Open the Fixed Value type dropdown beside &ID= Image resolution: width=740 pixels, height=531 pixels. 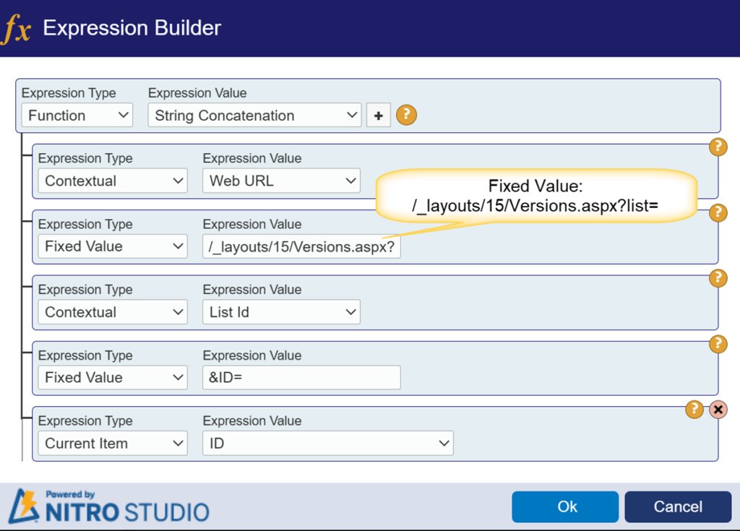[x=113, y=378]
